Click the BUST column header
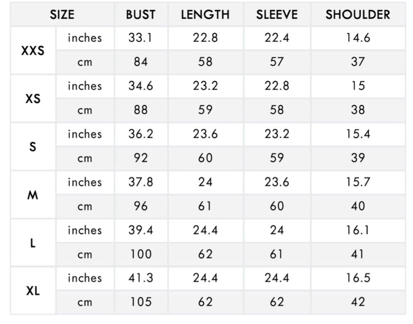Image resolution: width=413 pixels, height=324 pixels. 140,15
